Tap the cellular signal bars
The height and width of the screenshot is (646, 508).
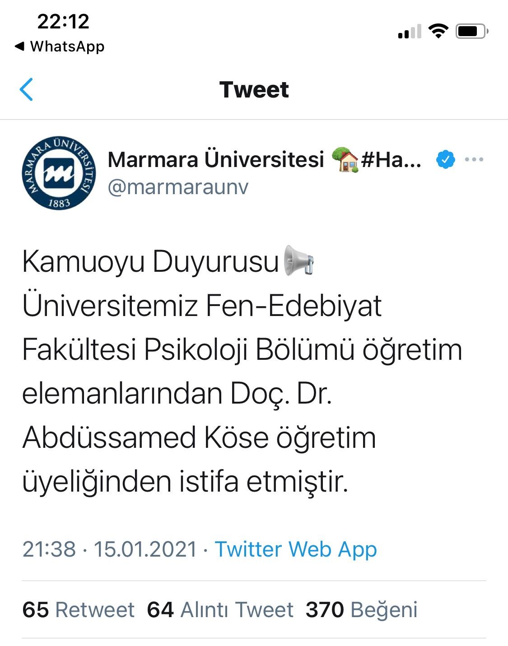coord(410,32)
